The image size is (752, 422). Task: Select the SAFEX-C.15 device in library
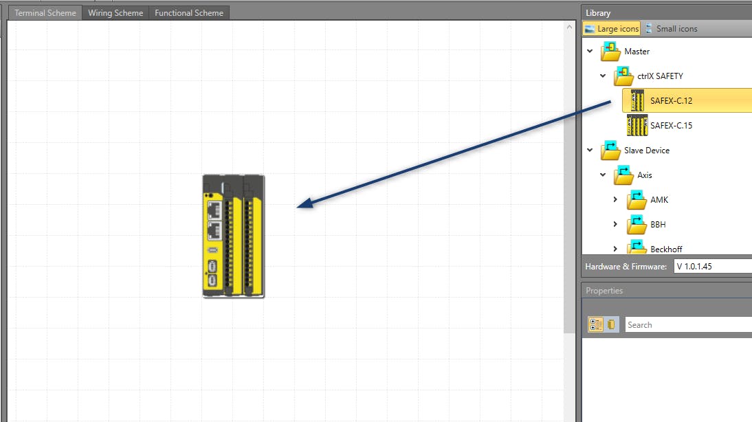[x=671, y=126]
